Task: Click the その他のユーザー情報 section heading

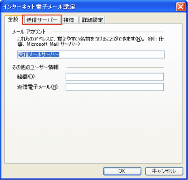Action: pyautogui.click(x=35, y=67)
